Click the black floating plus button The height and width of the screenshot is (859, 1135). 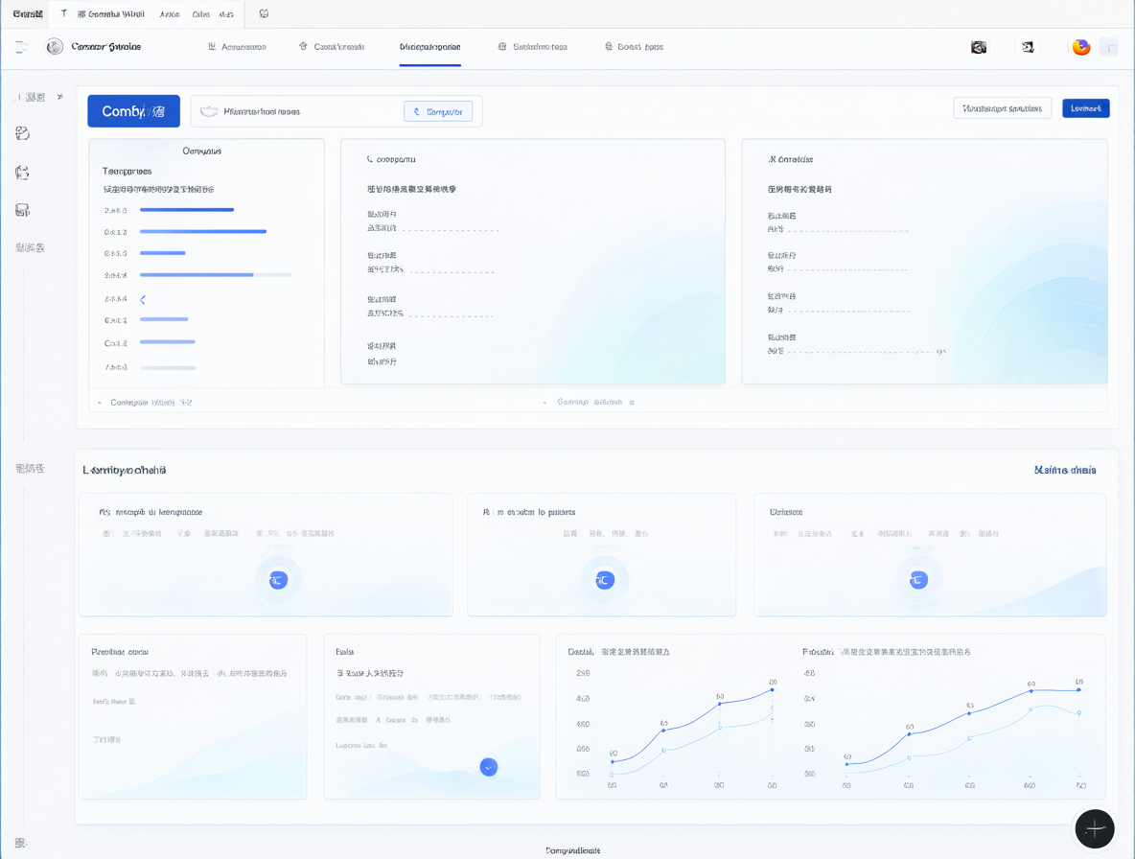(1095, 828)
